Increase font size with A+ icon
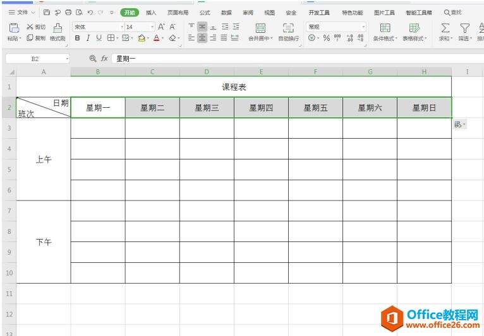Image resolution: width=484 pixels, height=336 pixels. [161, 27]
